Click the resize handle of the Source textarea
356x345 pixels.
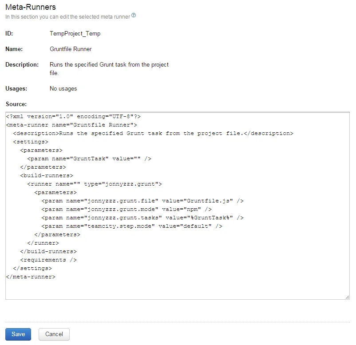[347, 297]
